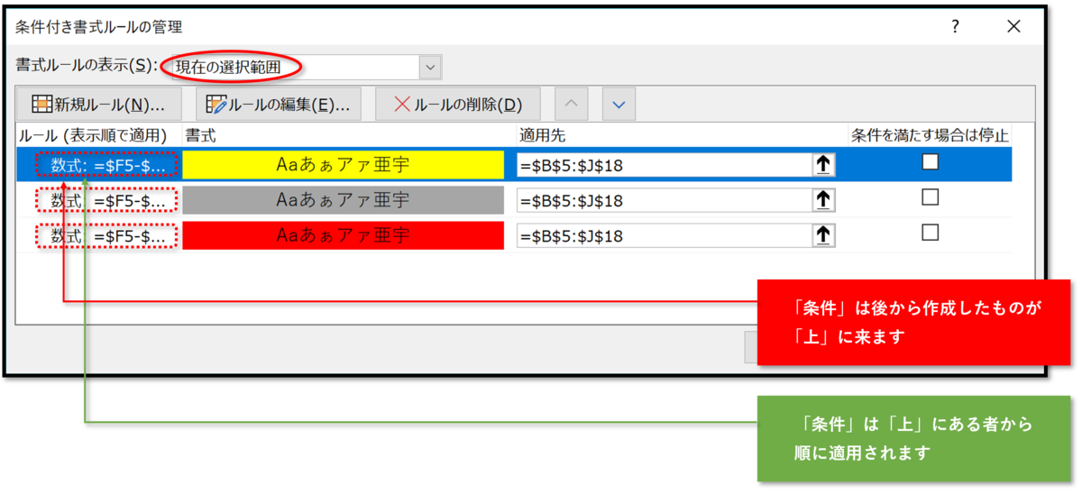Click the 書式ルールの表示(S) label
Screen dimensions: 1082x494
pyautogui.click(x=87, y=67)
